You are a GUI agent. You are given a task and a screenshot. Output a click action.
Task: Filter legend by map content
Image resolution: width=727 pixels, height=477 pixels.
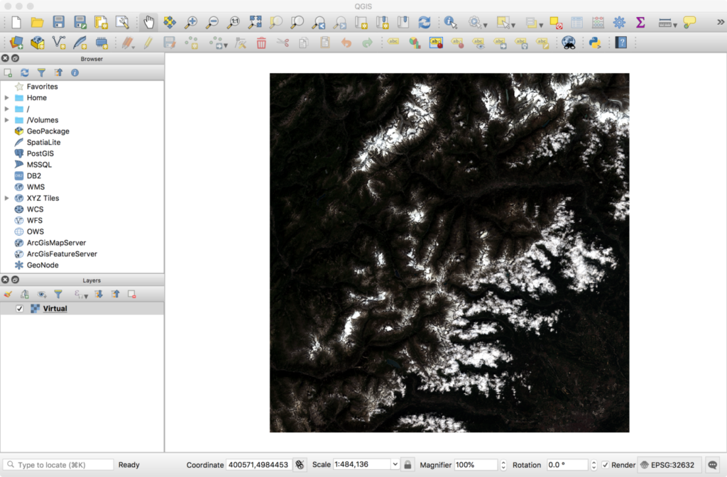58,295
